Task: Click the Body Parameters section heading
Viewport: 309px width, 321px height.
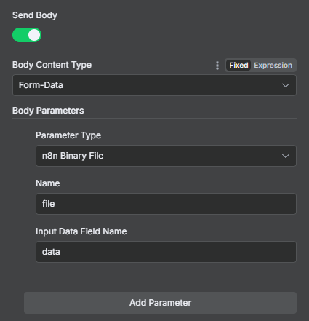Action: pos(48,111)
